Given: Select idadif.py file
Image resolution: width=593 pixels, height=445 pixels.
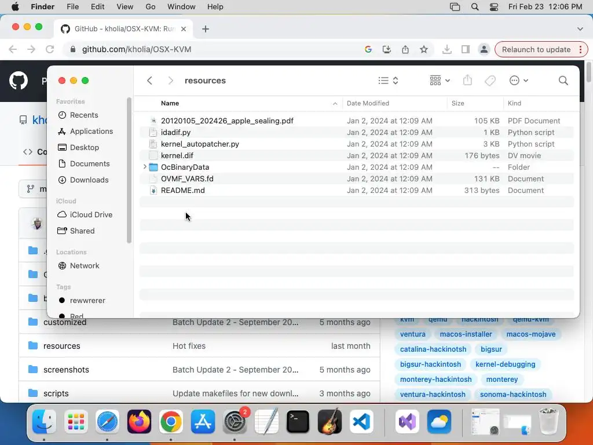Looking at the screenshot, I should [x=175, y=133].
